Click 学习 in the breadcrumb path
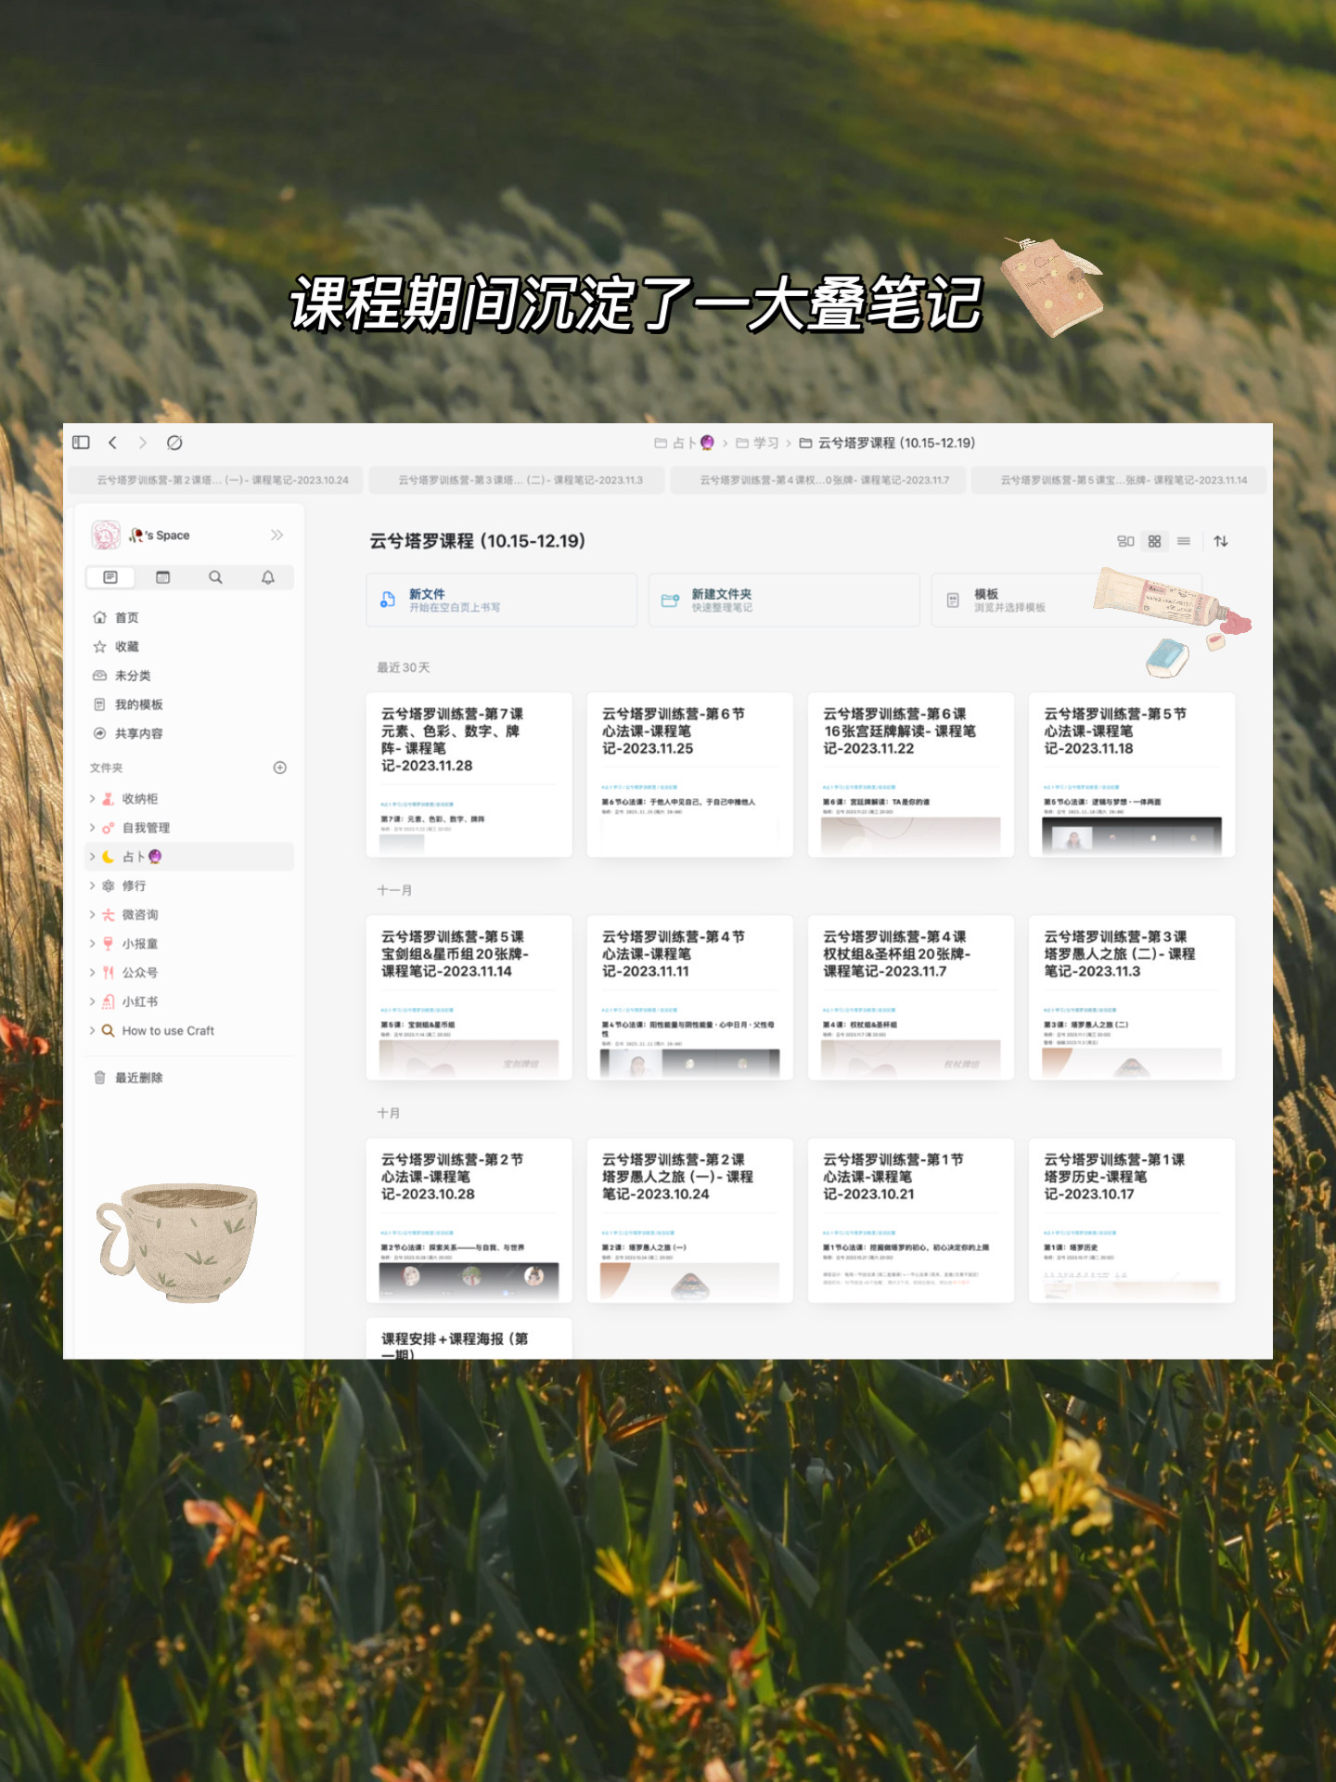1336x1782 pixels. point(765,443)
